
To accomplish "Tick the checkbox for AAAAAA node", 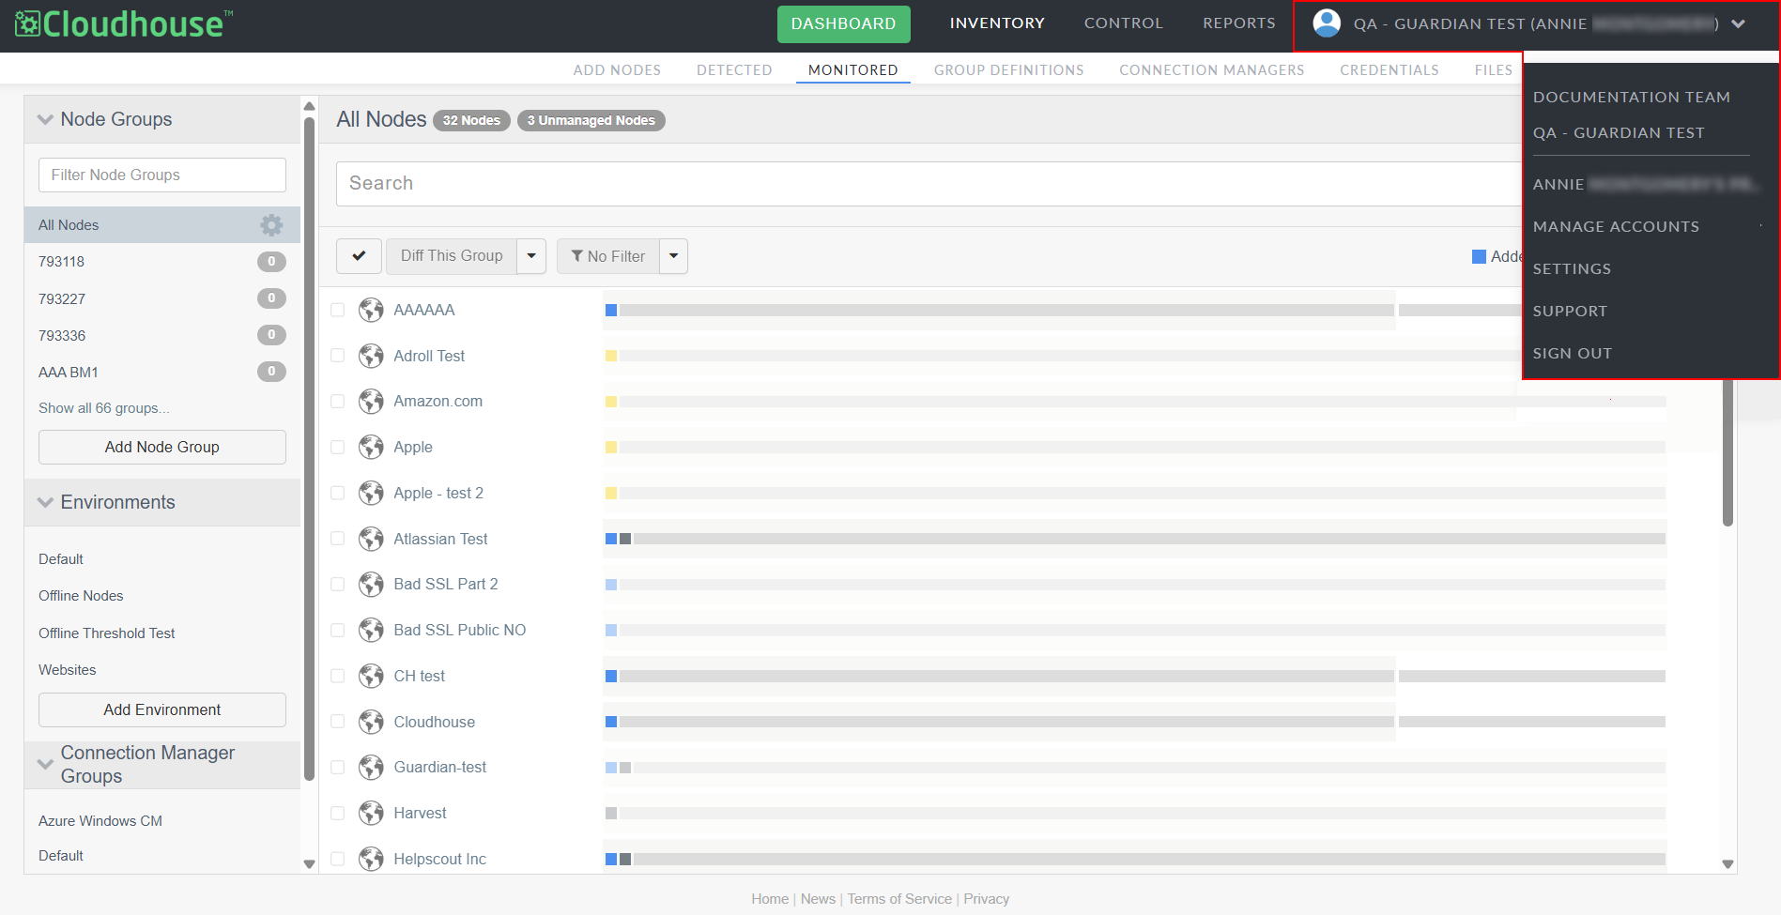I will 338,310.
